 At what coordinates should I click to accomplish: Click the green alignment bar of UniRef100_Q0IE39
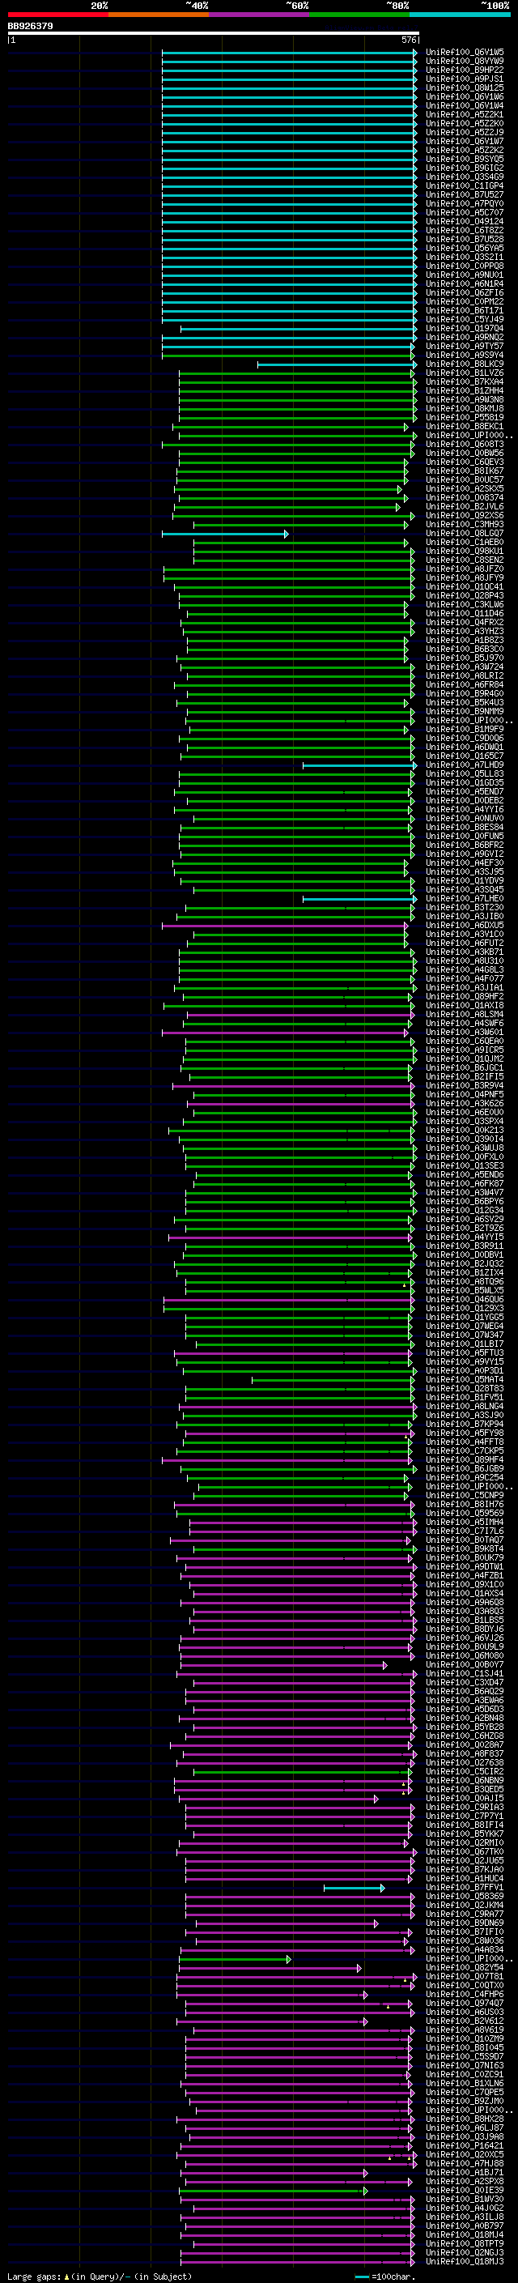[x=274, y=2191]
